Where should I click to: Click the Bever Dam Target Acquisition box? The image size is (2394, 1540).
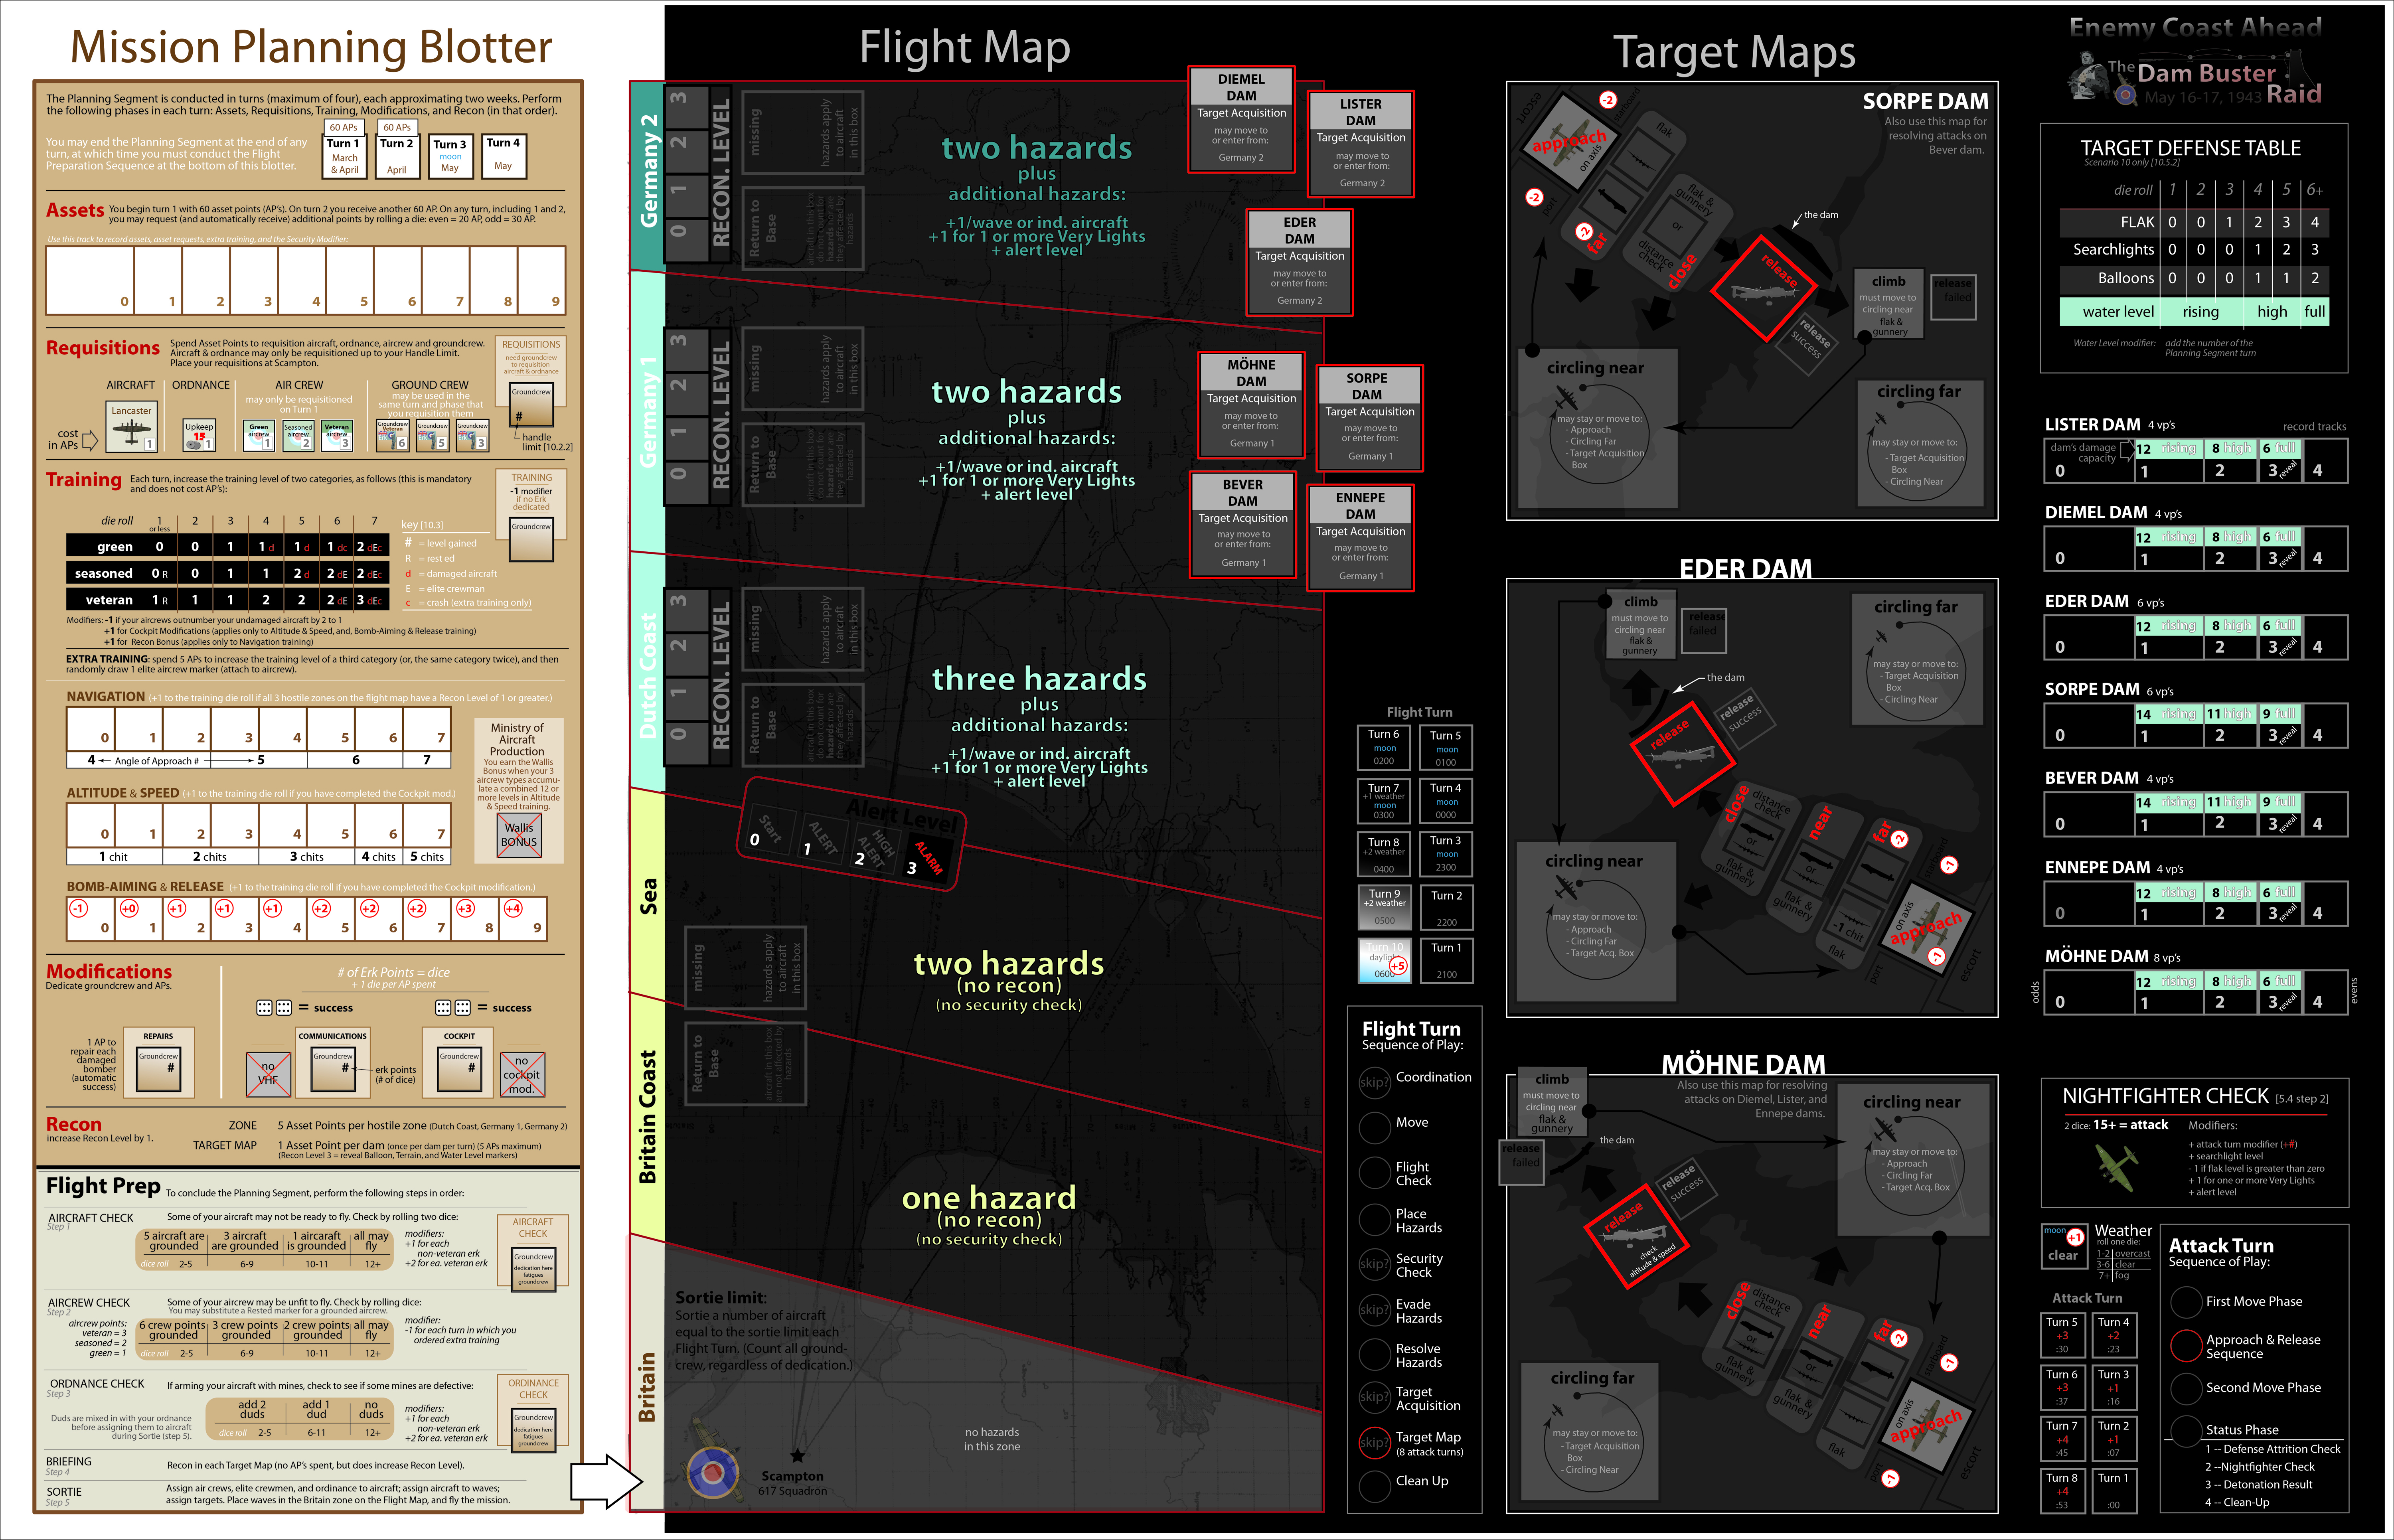coord(1243,525)
